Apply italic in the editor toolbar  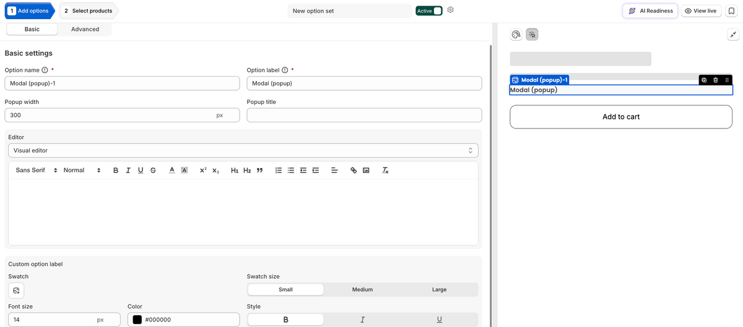pos(128,170)
